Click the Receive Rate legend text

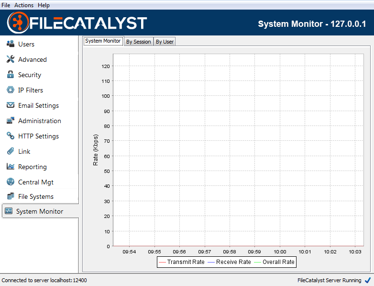(233, 262)
